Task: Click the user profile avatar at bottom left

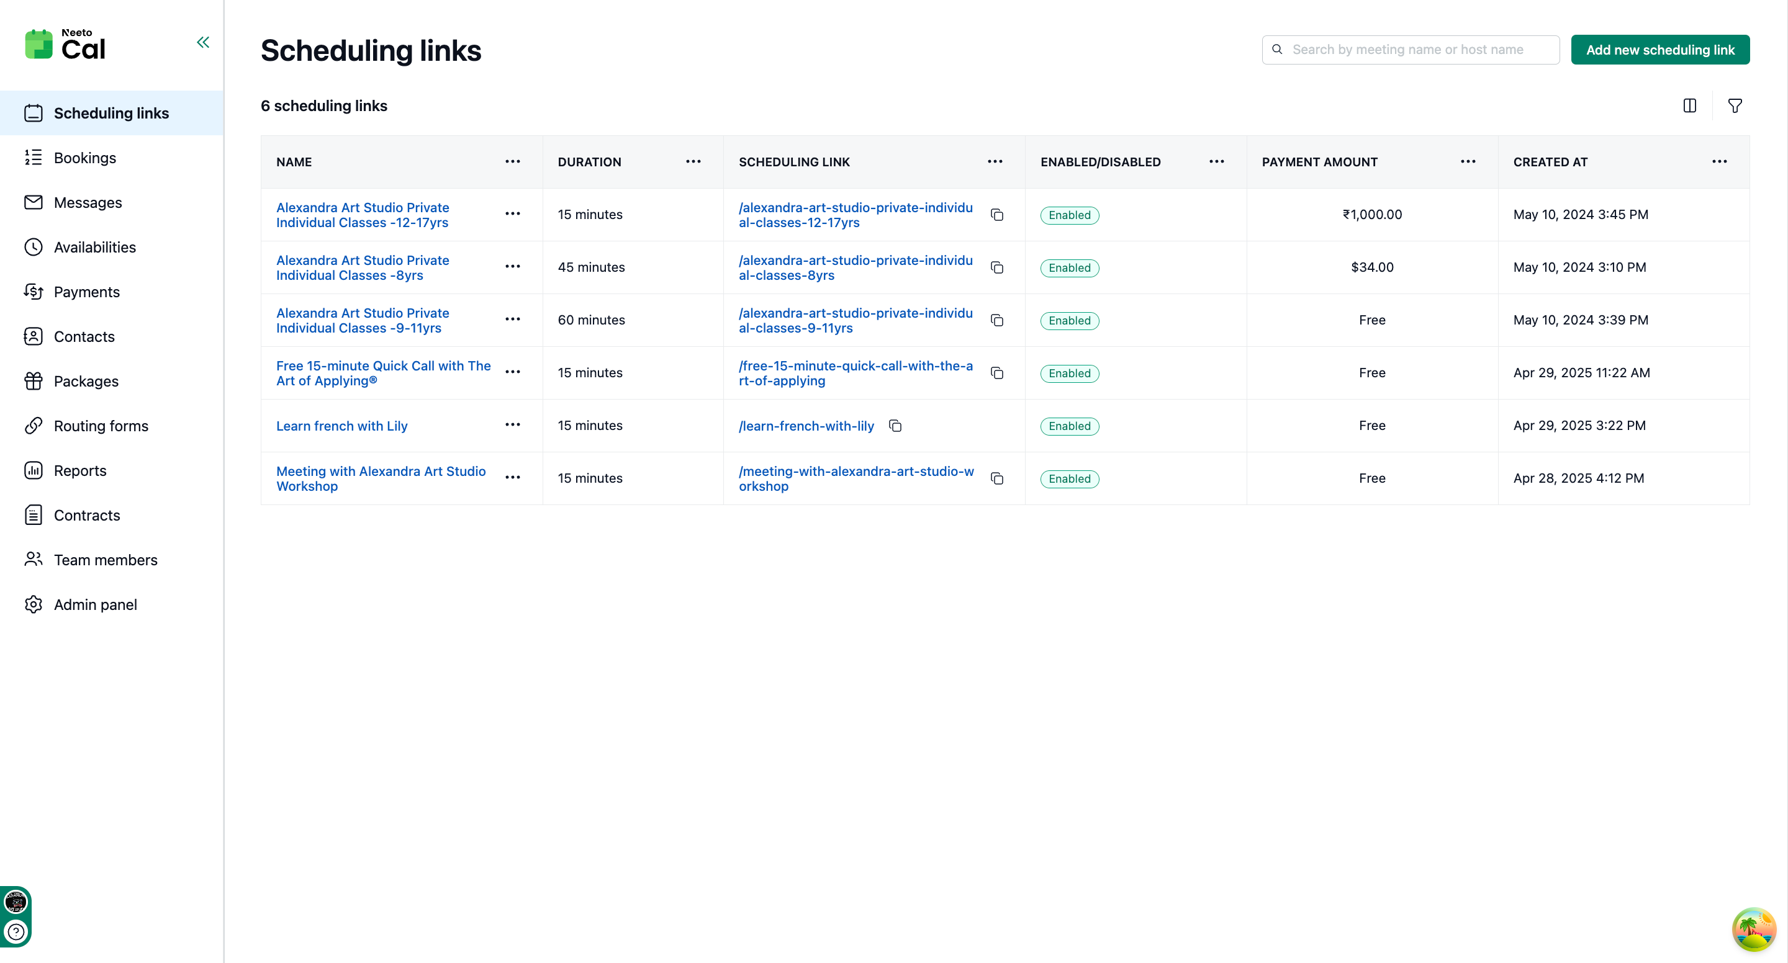Action: point(16,902)
